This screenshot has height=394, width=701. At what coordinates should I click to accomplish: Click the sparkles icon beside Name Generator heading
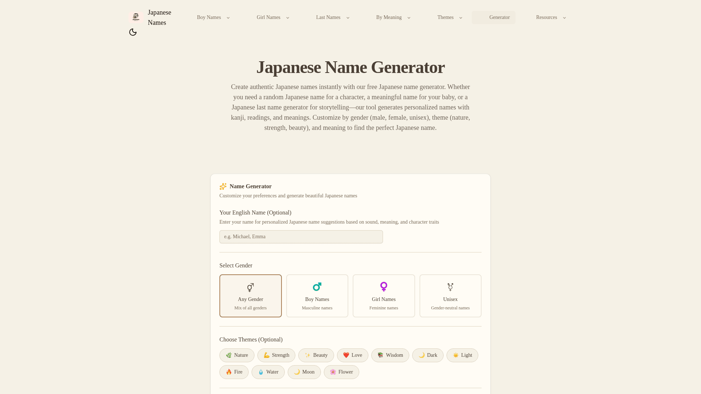click(223, 186)
